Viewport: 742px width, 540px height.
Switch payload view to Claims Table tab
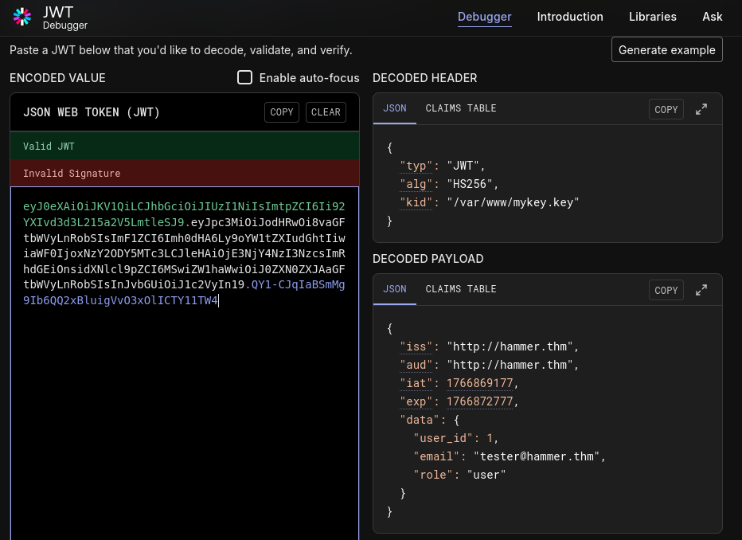point(460,289)
